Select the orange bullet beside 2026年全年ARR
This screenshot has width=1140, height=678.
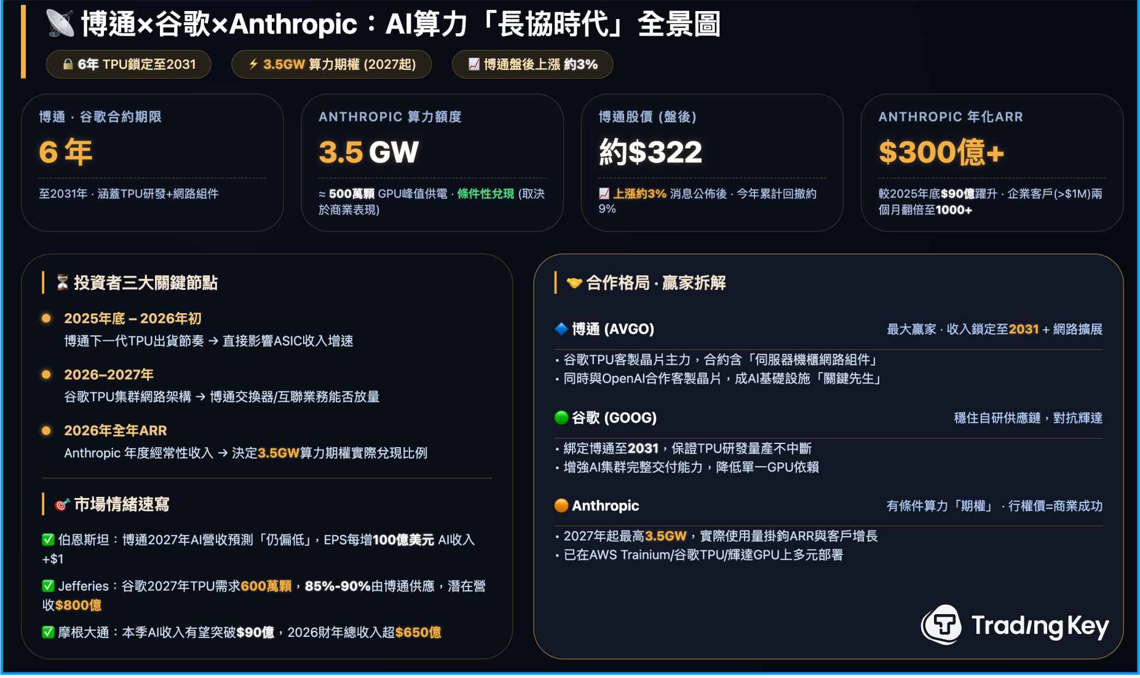[46, 431]
